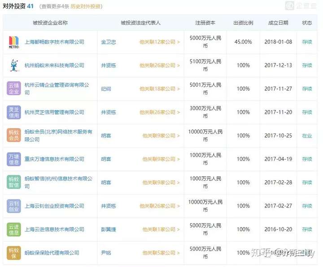Expand 他关联12家公司 for 金卫忠
This screenshot has height=267, width=323.
coord(160,42)
